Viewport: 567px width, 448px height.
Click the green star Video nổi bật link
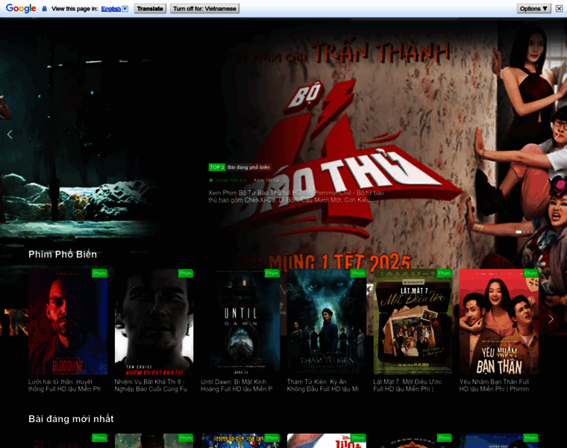click(x=228, y=180)
